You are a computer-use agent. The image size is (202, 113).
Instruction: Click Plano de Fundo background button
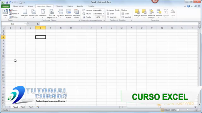pos(68,14)
